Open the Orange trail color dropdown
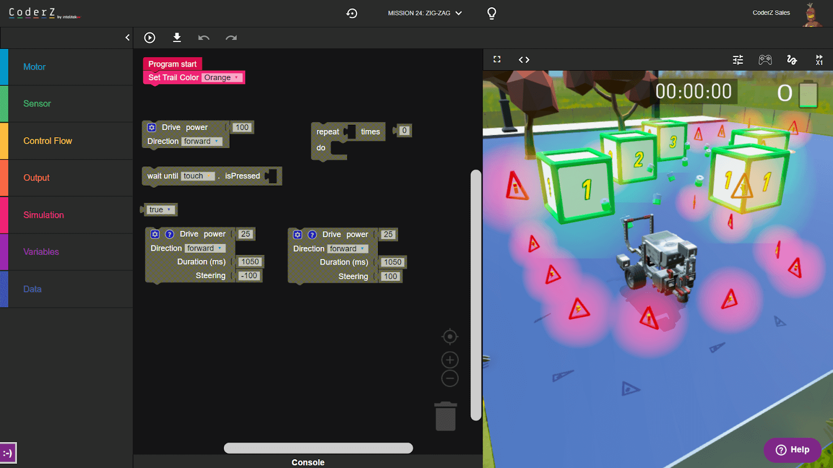The height and width of the screenshot is (468, 833). pyautogui.click(x=221, y=77)
